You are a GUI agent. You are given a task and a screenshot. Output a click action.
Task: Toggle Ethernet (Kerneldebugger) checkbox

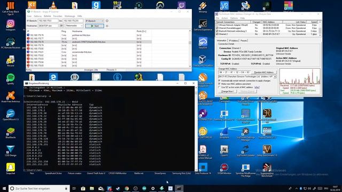(x=217, y=28)
